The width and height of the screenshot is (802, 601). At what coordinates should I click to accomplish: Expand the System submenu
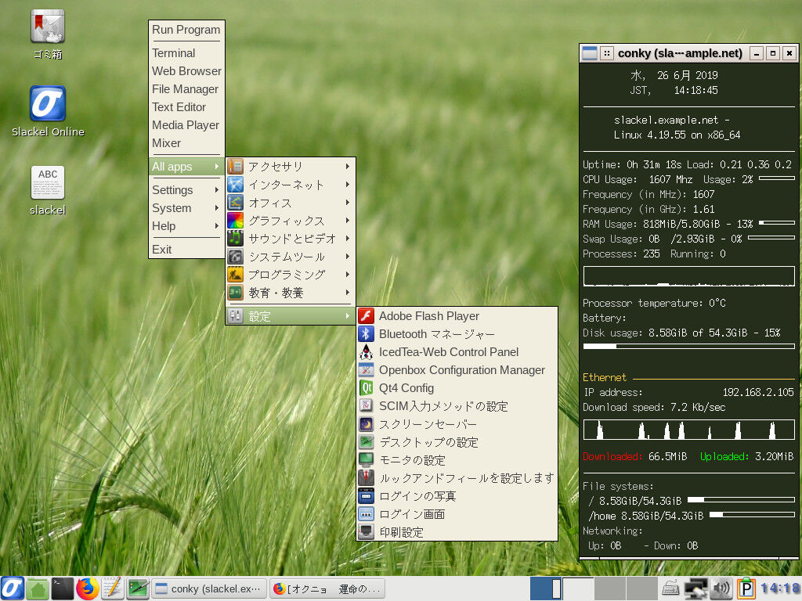[x=172, y=207]
